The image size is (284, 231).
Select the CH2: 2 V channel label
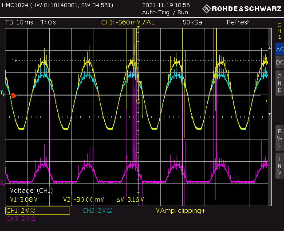(x=98, y=211)
